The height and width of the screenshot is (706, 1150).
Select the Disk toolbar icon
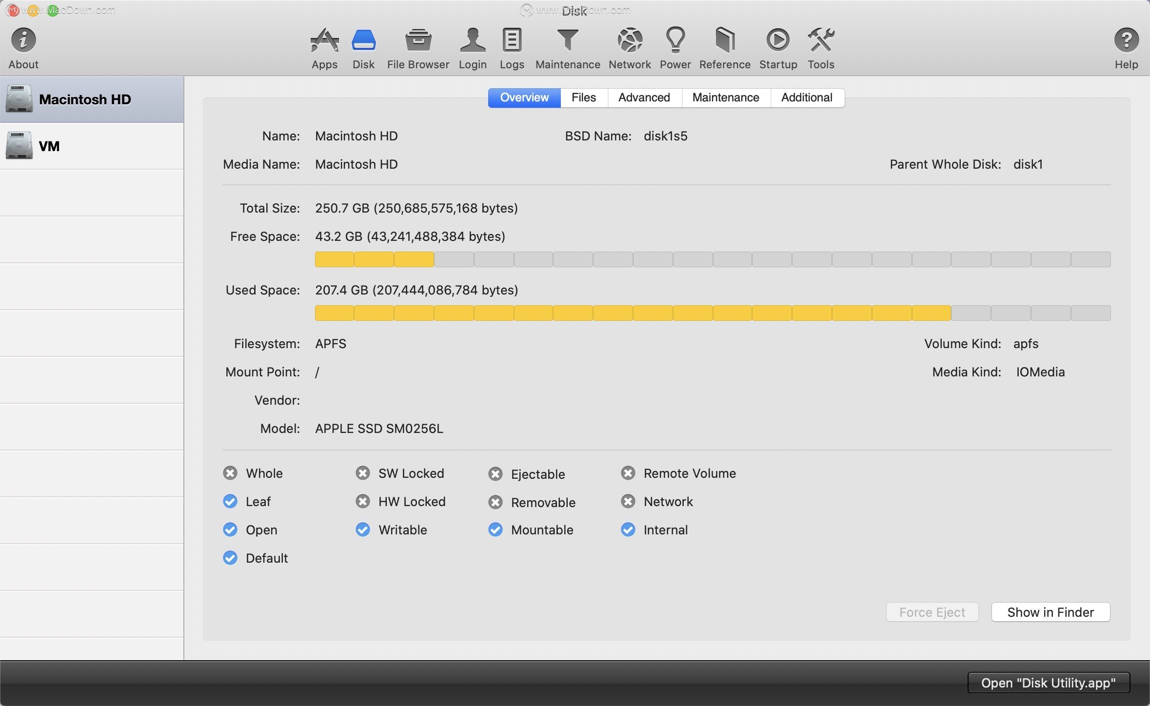[x=363, y=48]
